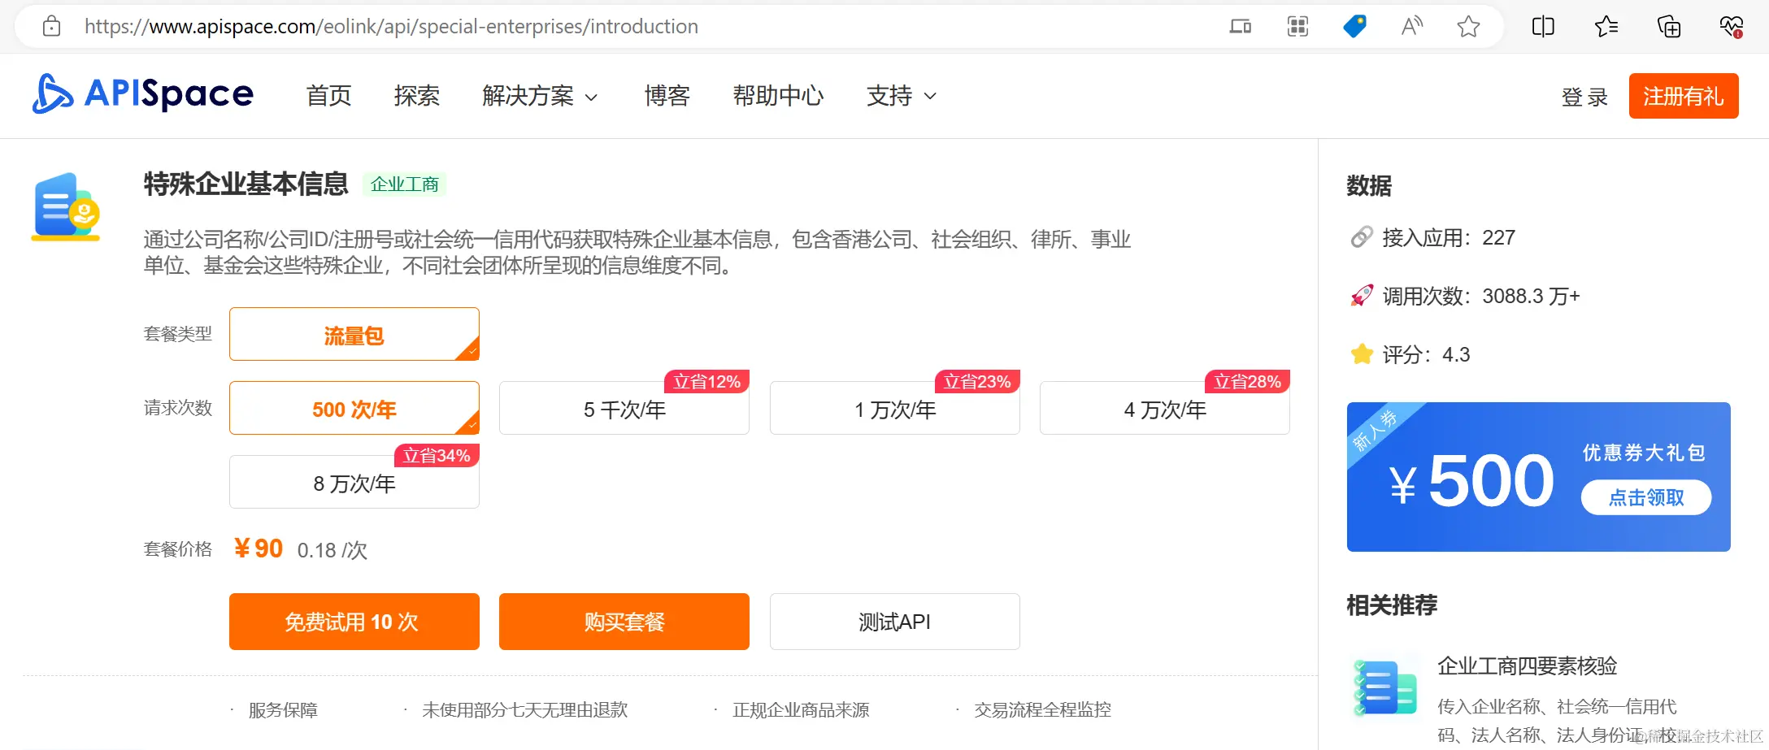The height and width of the screenshot is (750, 1769).
Task: Click the ¥90 package price
Action: click(x=258, y=548)
